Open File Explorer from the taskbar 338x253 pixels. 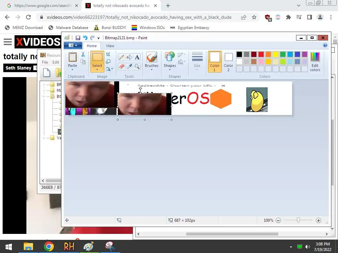click(28, 246)
